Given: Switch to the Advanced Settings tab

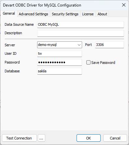Looking at the screenshot, I should (x=34, y=14).
